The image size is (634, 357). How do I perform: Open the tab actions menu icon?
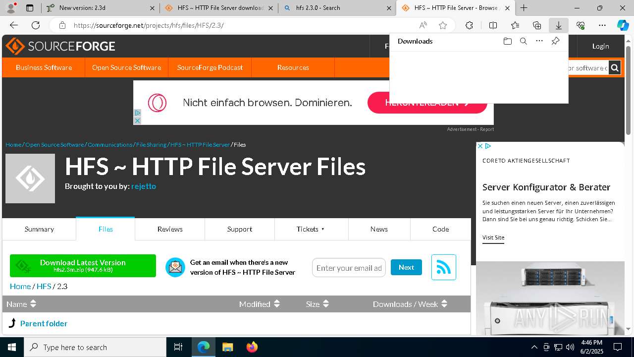coord(30,8)
